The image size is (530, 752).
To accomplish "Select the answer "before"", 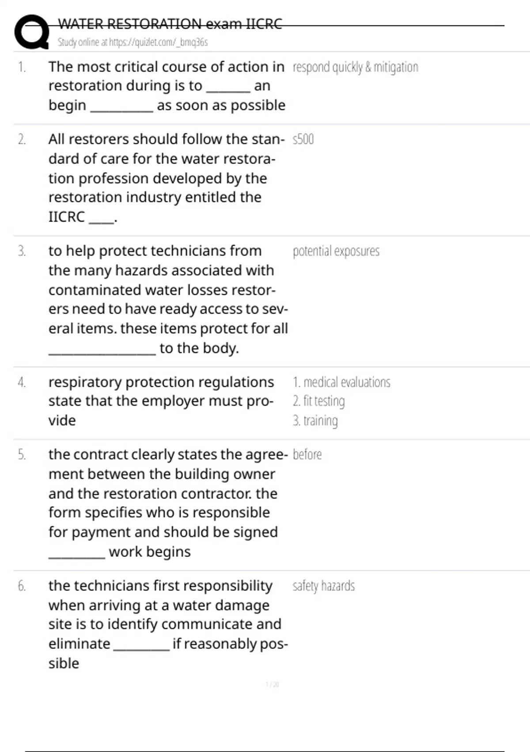I will 307,455.
